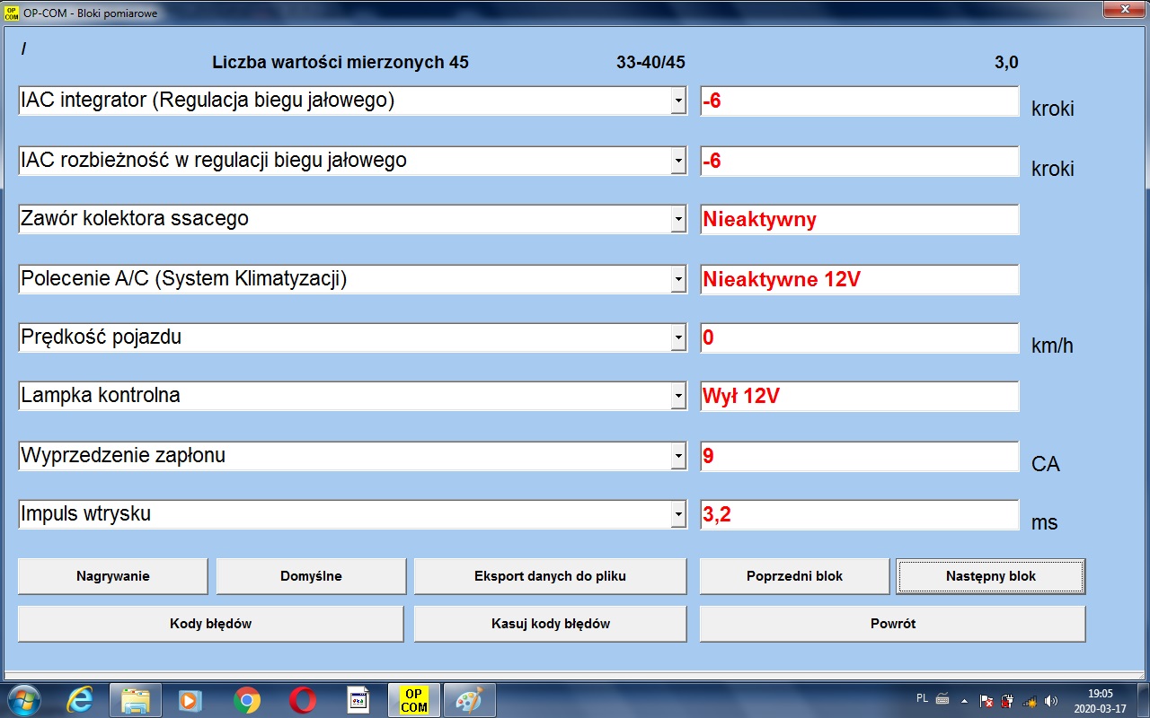The image size is (1150, 718).
Task: Click the Wyprzedzenie zapłonu value field
Action: pos(859,456)
